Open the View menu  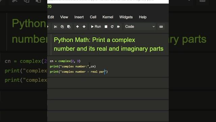[x=64, y=17]
